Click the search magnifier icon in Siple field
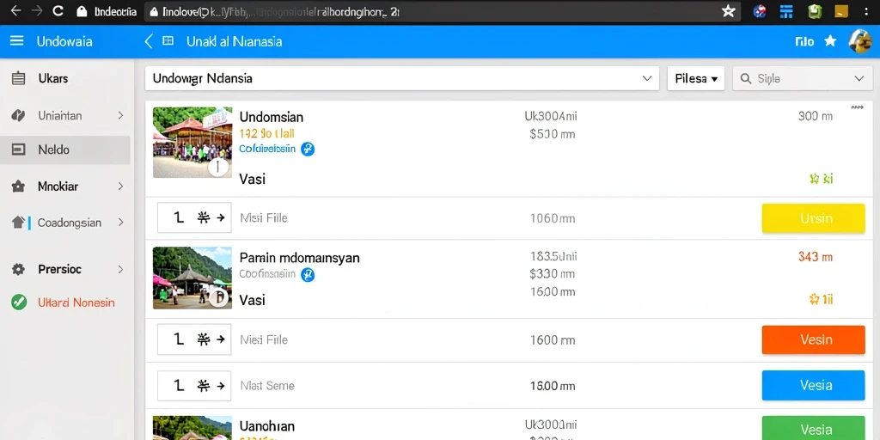The width and height of the screenshot is (880, 440). (746, 78)
